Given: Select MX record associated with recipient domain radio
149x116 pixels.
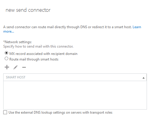Looking at the screenshot, I should point(6,53).
